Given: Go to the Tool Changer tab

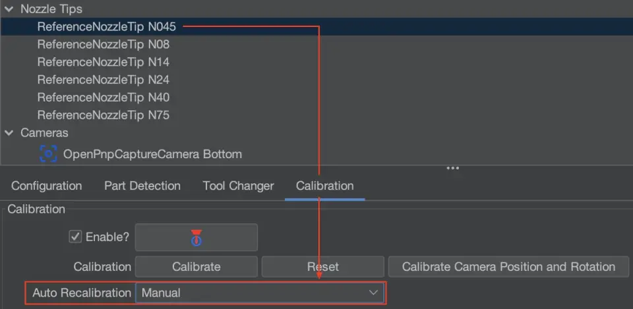Looking at the screenshot, I should pyautogui.click(x=238, y=186).
